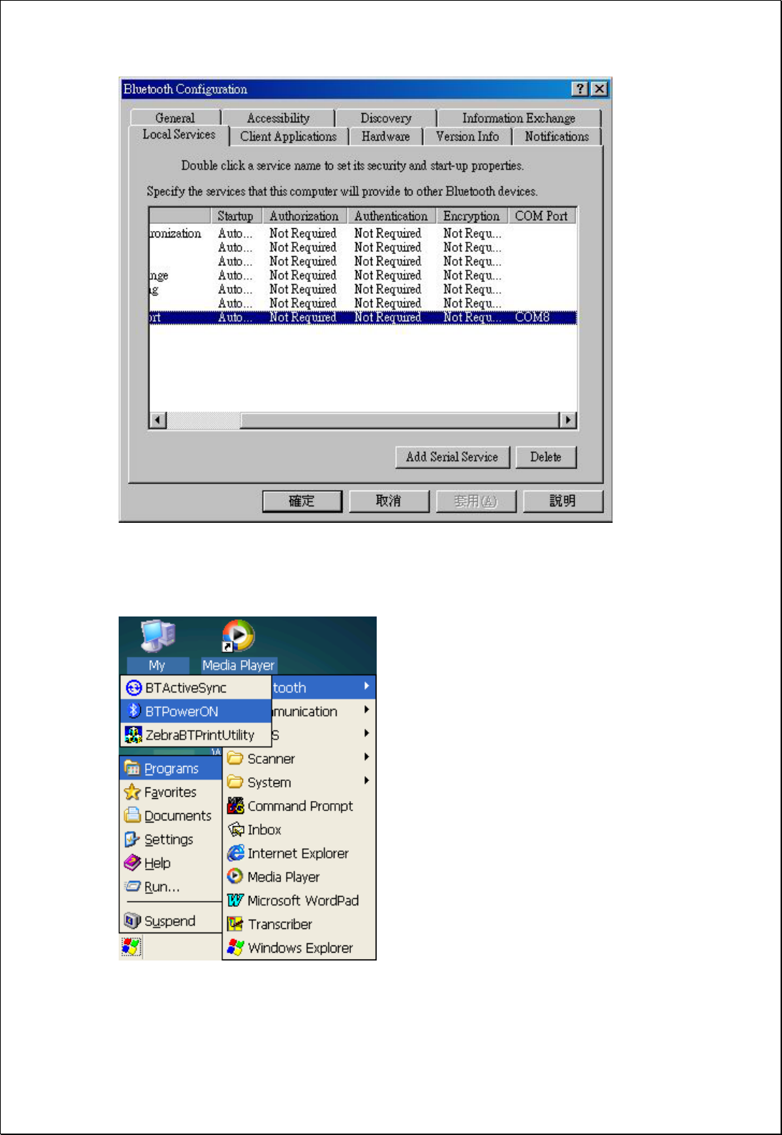Click the Documents folder icon

(x=132, y=815)
